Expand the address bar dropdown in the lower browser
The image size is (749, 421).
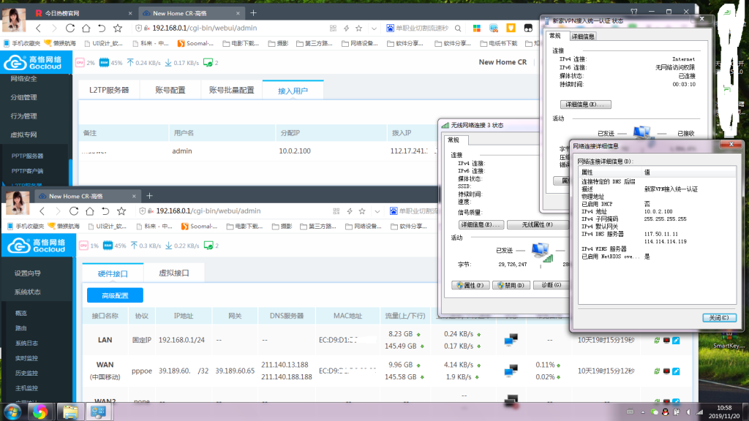click(377, 211)
